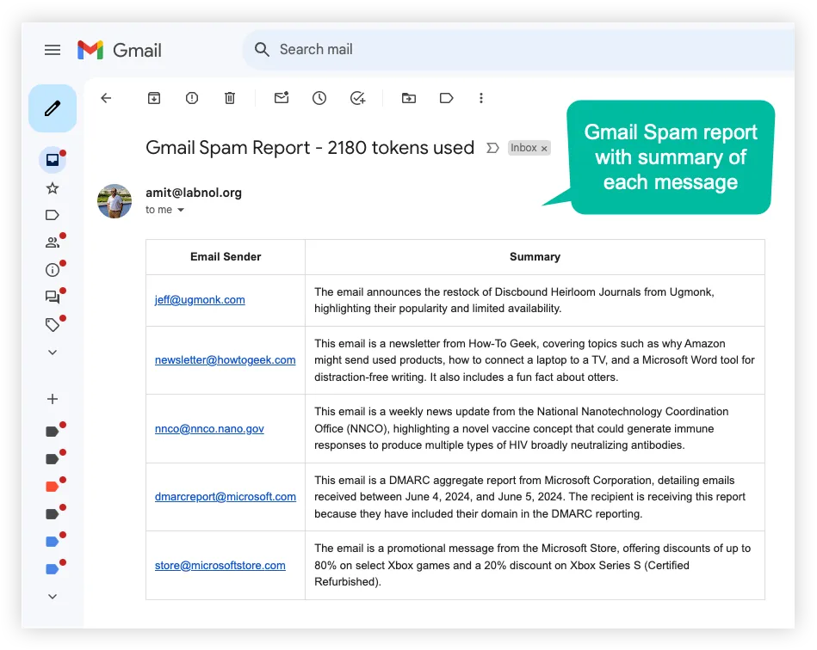Apply a label with the label icon
Viewport: 817px width, 650px height.
click(x=446, y=98)
